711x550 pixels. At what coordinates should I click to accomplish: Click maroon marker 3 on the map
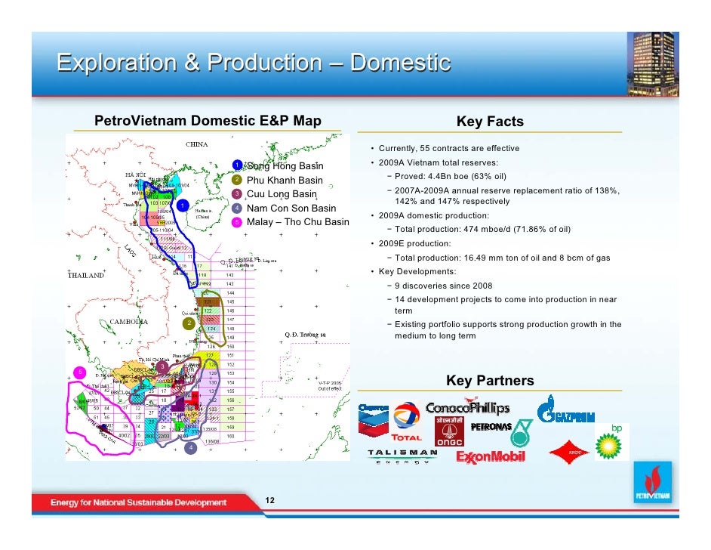coord(162,366)
